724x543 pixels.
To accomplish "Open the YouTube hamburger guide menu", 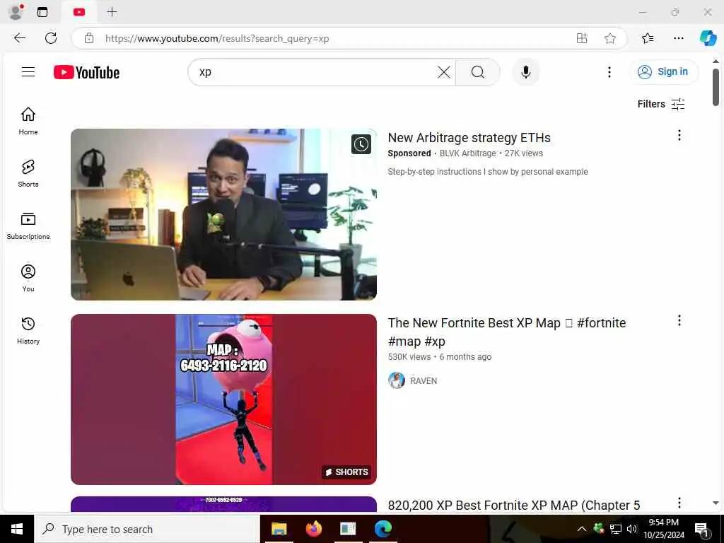I will 28,71.
